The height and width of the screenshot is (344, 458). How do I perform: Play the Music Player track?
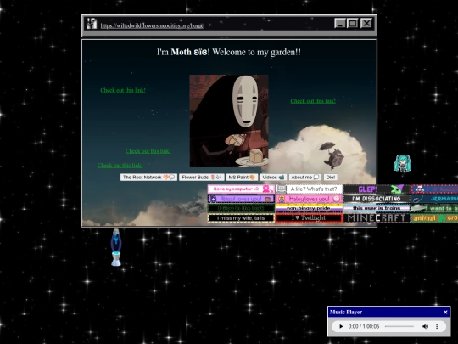[x=341, y=326]
